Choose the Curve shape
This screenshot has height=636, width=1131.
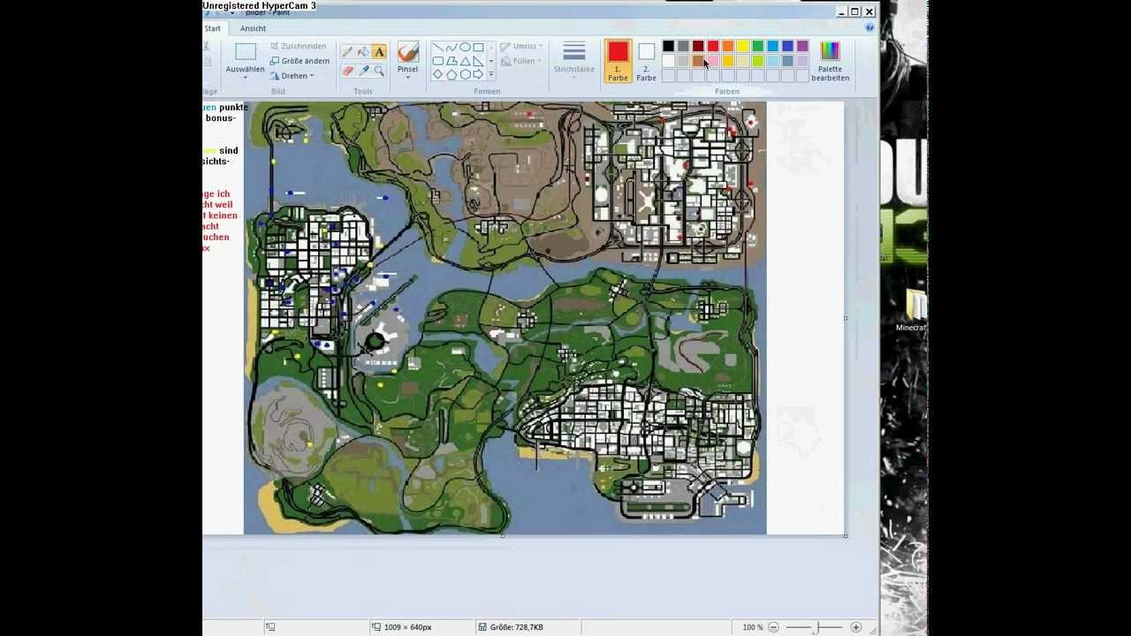[452, 47]
